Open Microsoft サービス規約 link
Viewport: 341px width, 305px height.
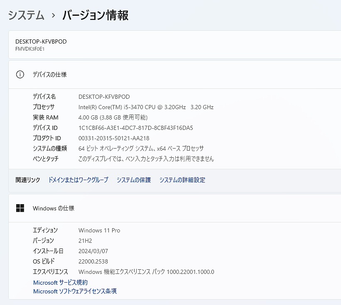click(61, 283)
